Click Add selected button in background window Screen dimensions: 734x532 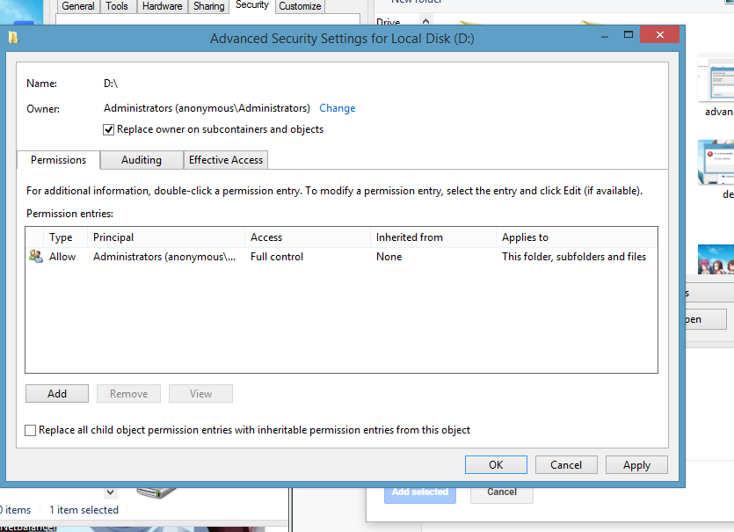click(x=420, y=492)
